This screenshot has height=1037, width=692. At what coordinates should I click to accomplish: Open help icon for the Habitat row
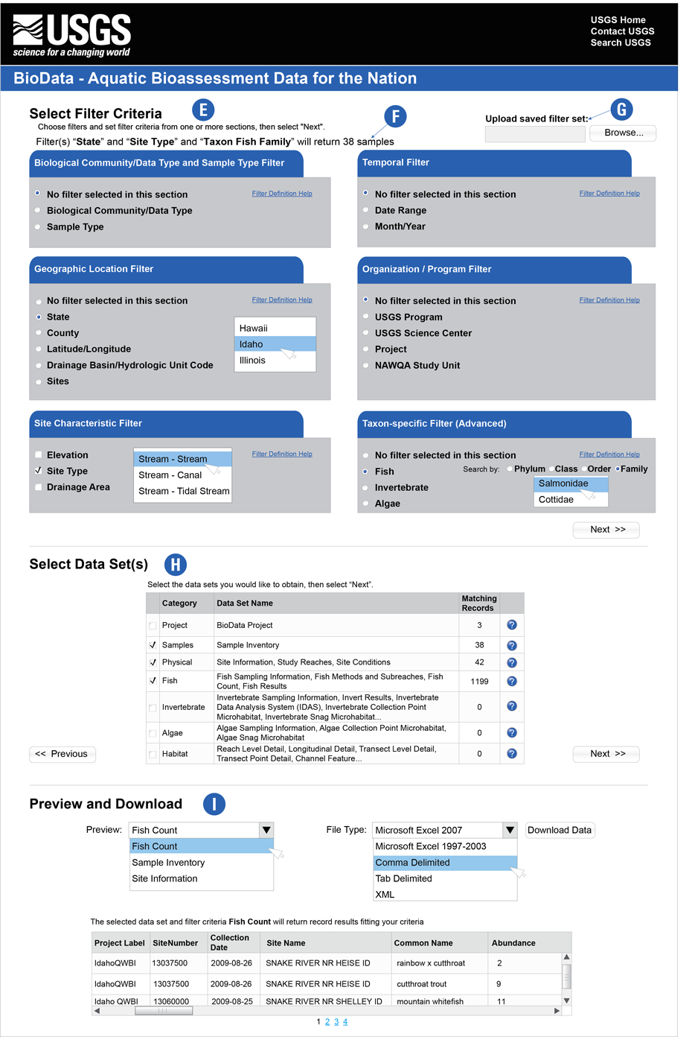pyautogui.click(x=511, y=753)
